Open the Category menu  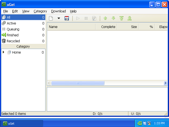40,11
